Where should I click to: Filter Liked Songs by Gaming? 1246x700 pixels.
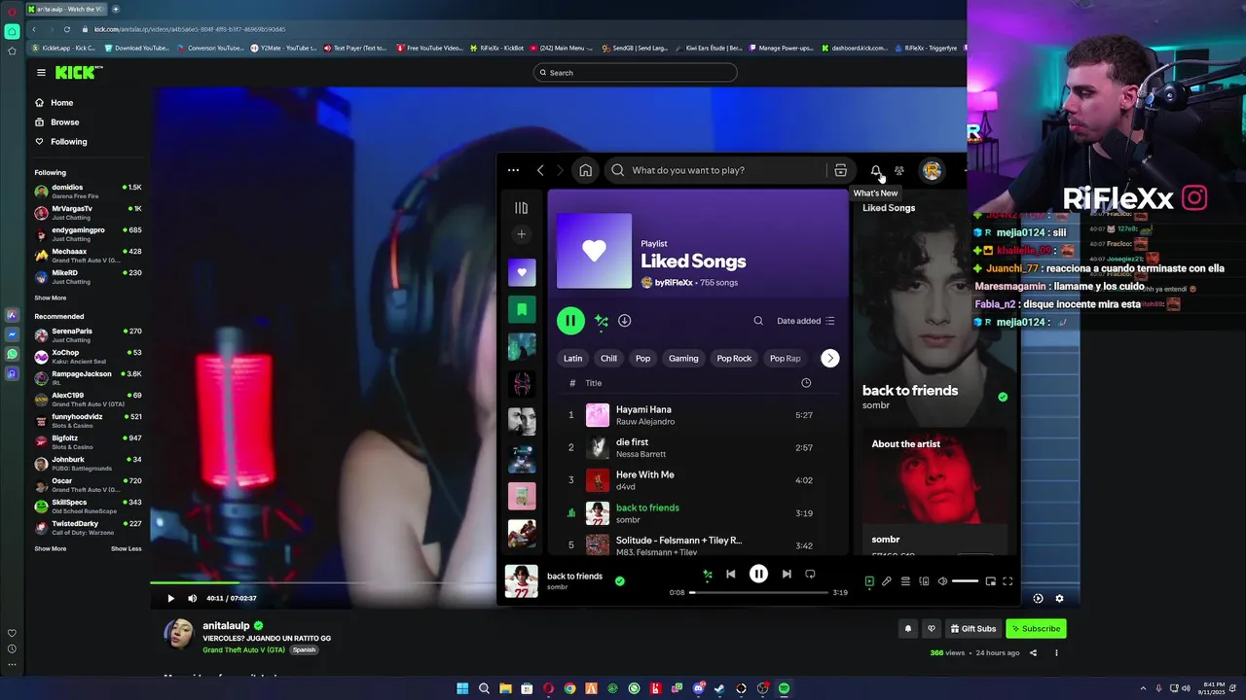coord(683,358)
